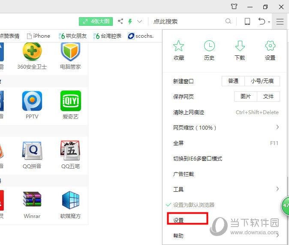
Task: Click the 电脑管家 shield icon
Action: [71, 51]
